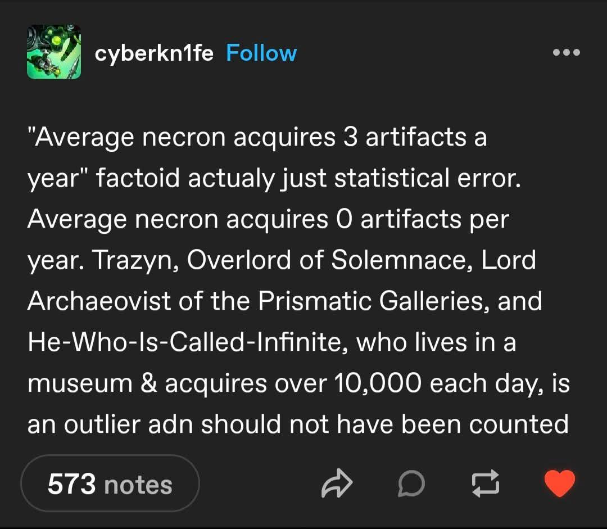Image resolution: width=607 pixels, height=529 pixels.
Task: Click the word "factoid" in the post
Action: [138, 178]
